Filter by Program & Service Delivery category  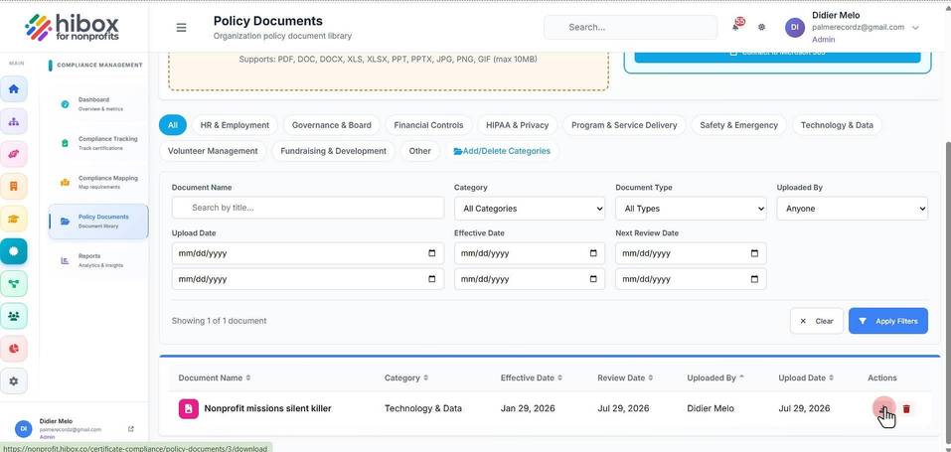click(x=624, y=125)
